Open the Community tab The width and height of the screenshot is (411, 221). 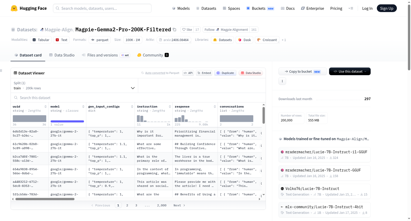tap(153, 55)
